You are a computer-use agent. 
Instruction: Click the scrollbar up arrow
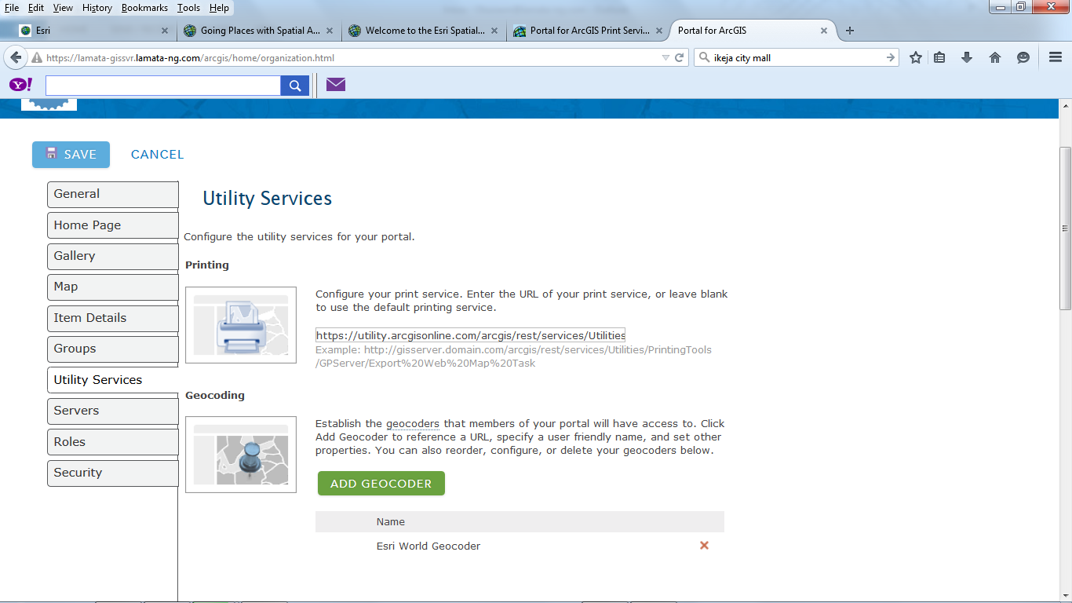1065,105
